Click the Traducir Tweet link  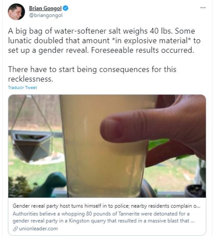point(22,88)
